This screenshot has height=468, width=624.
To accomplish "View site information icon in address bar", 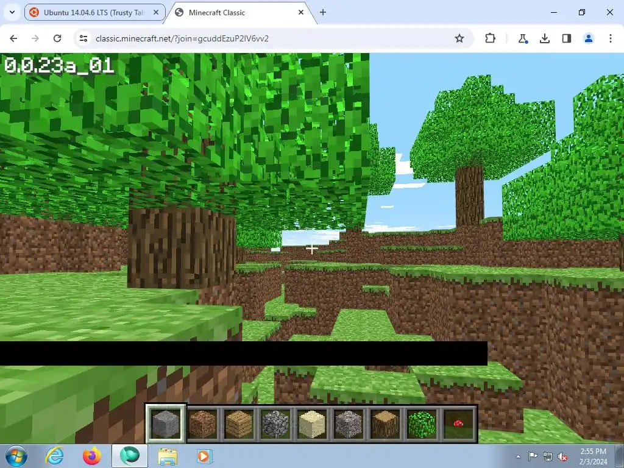I will pos(83,38).
